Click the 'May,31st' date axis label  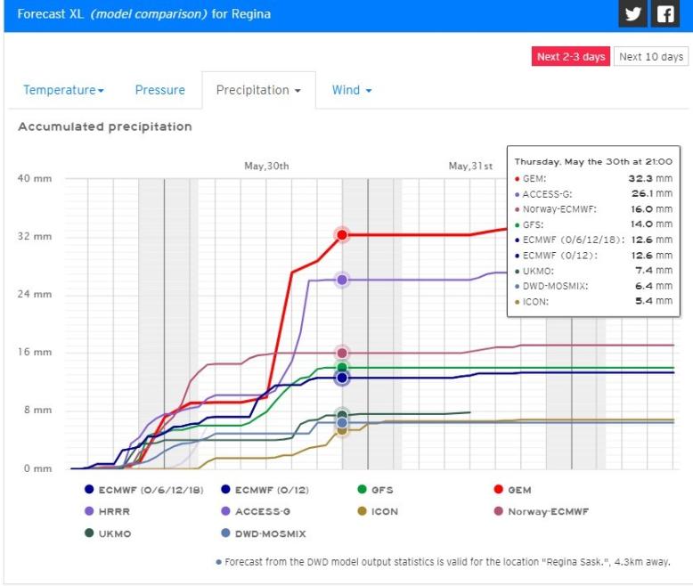pyautogui.click(x=470, y=167)
